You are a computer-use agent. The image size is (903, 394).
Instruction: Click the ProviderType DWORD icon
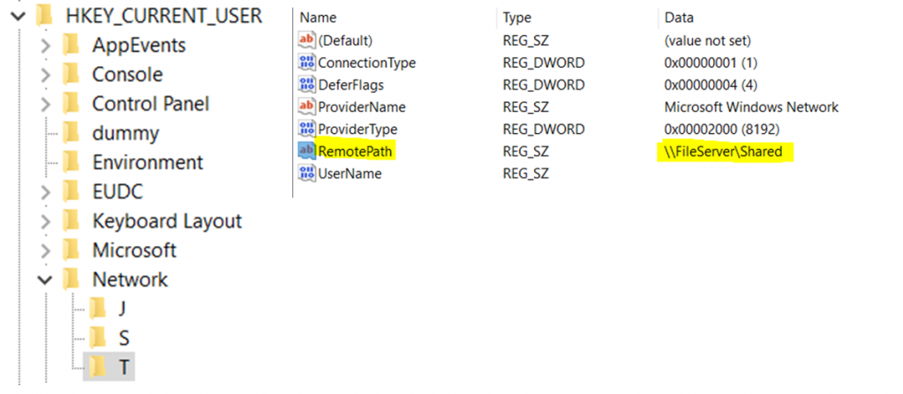point(306,130)
